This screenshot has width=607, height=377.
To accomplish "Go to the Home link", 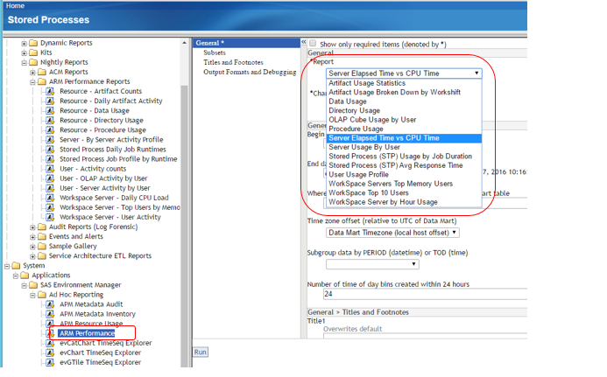I will (16, 5).
